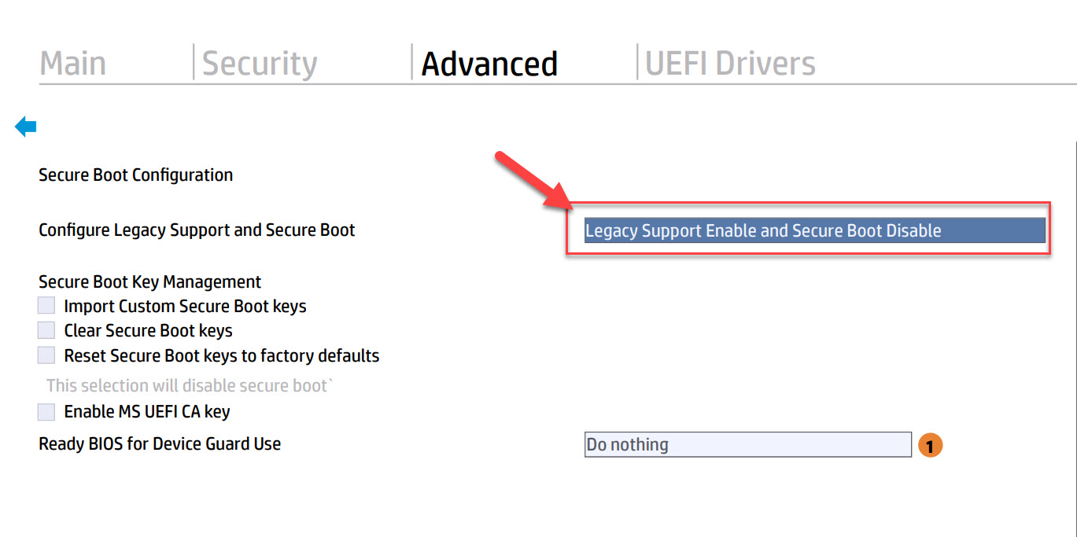Tick the Clear Secure Boot keys checkbox
1077x537 pixels.
tap(46, 330)
